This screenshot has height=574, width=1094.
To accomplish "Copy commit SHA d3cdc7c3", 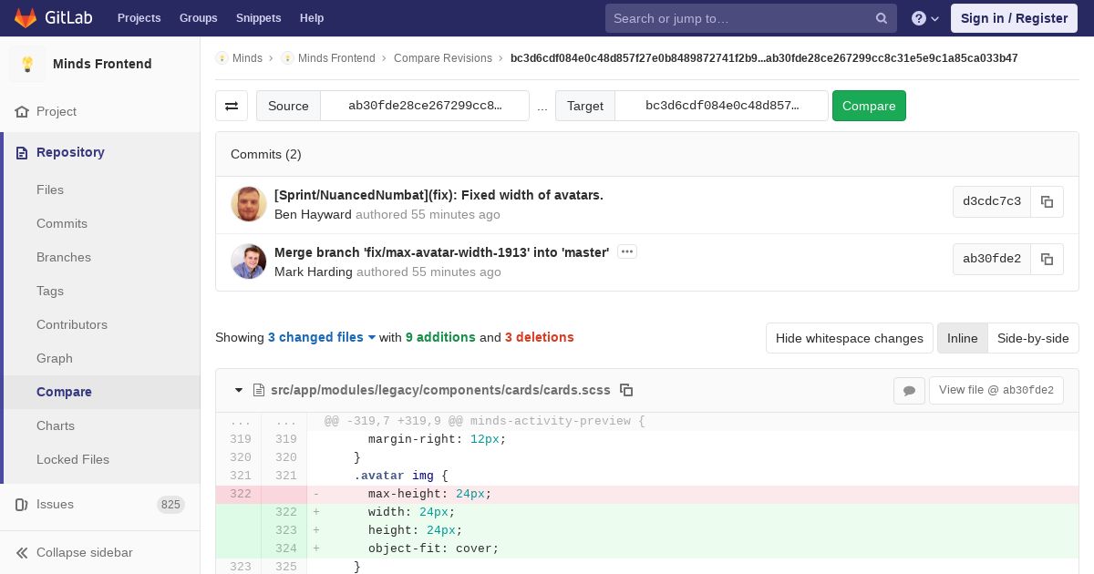I will coord(1047,201).
